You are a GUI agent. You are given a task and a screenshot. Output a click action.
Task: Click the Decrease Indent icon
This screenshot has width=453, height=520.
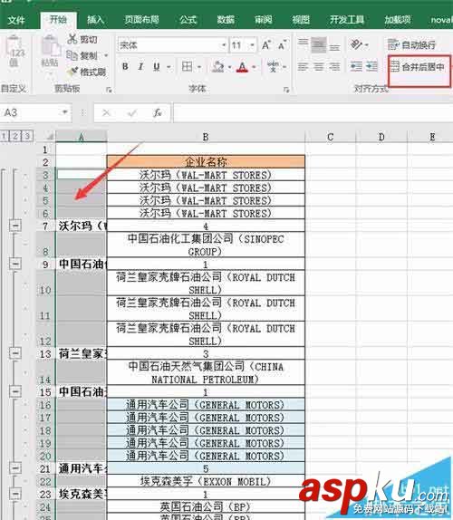356,67
